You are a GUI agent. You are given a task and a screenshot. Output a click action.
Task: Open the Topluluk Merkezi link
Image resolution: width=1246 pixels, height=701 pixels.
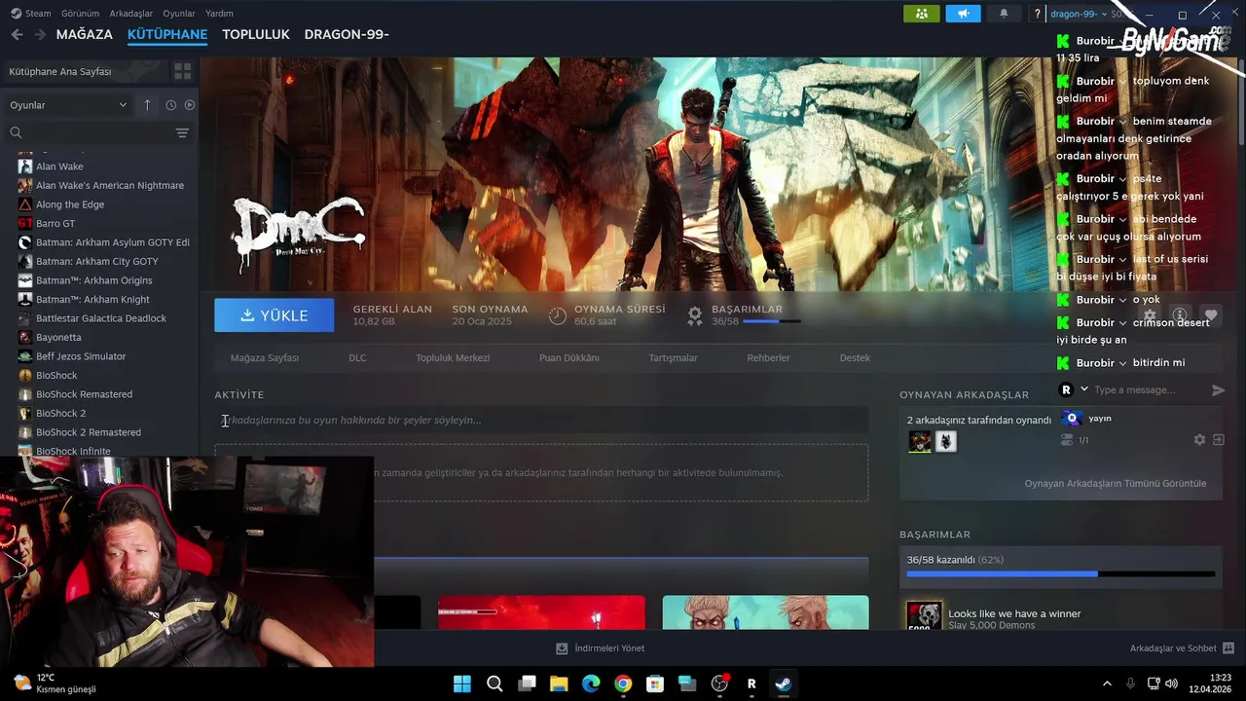453,357
